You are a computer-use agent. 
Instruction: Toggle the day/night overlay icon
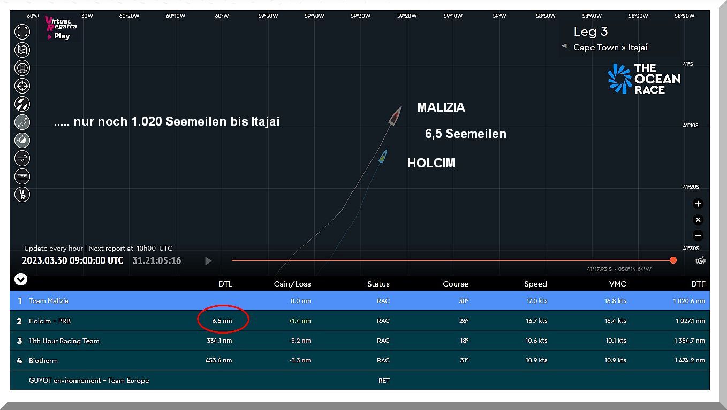pos(22,140)
